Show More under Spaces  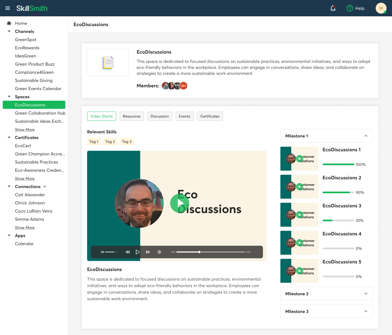25,130
